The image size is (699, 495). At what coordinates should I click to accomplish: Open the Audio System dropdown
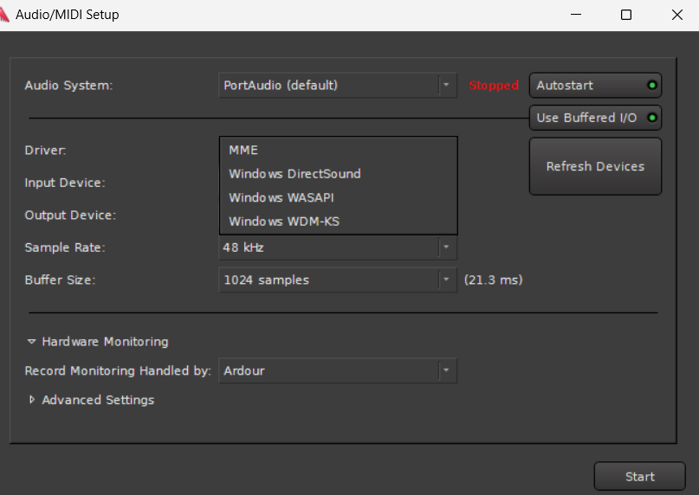[338, 86]
